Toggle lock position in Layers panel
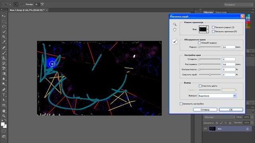 [x=226, y=123]
